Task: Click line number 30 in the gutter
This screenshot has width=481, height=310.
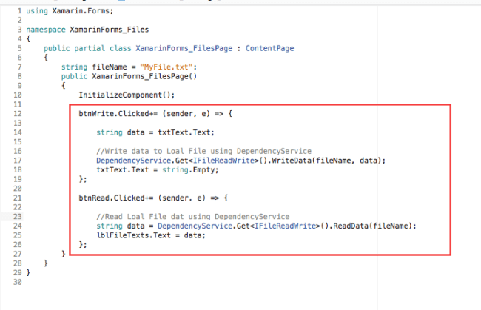Action: [18, 282]
